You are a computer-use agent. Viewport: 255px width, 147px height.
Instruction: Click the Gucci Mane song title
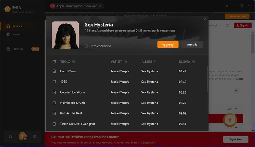pos(68,71)
